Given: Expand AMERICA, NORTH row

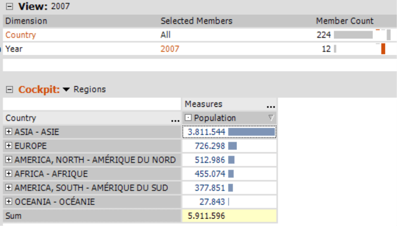Looking at the screenshot, I should pyautogui.click(x=9, y=160).
